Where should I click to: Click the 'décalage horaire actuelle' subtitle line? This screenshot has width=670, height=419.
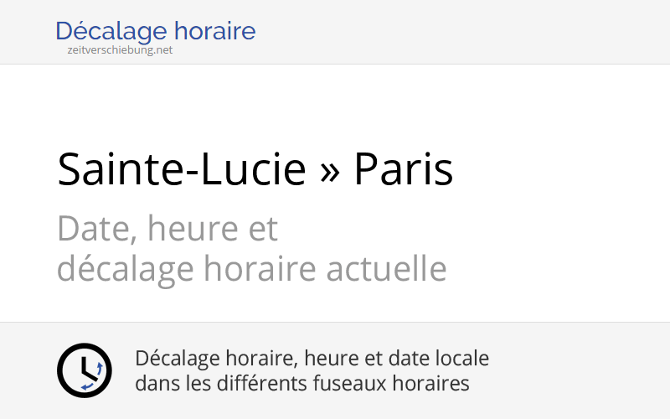coord(251,269)
